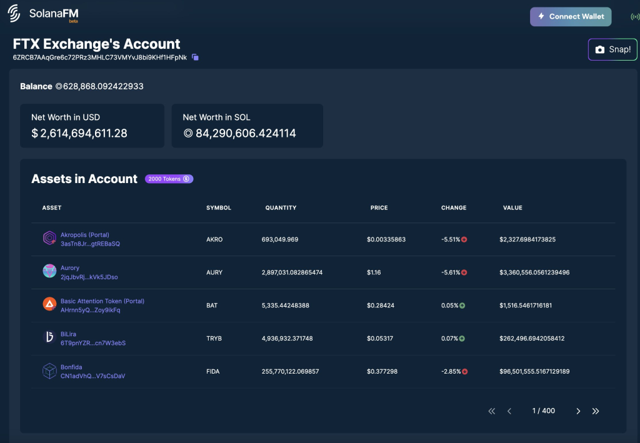Click the SolanaFM logo icon
Screen dimensions: 640x443
click(14, 14)
